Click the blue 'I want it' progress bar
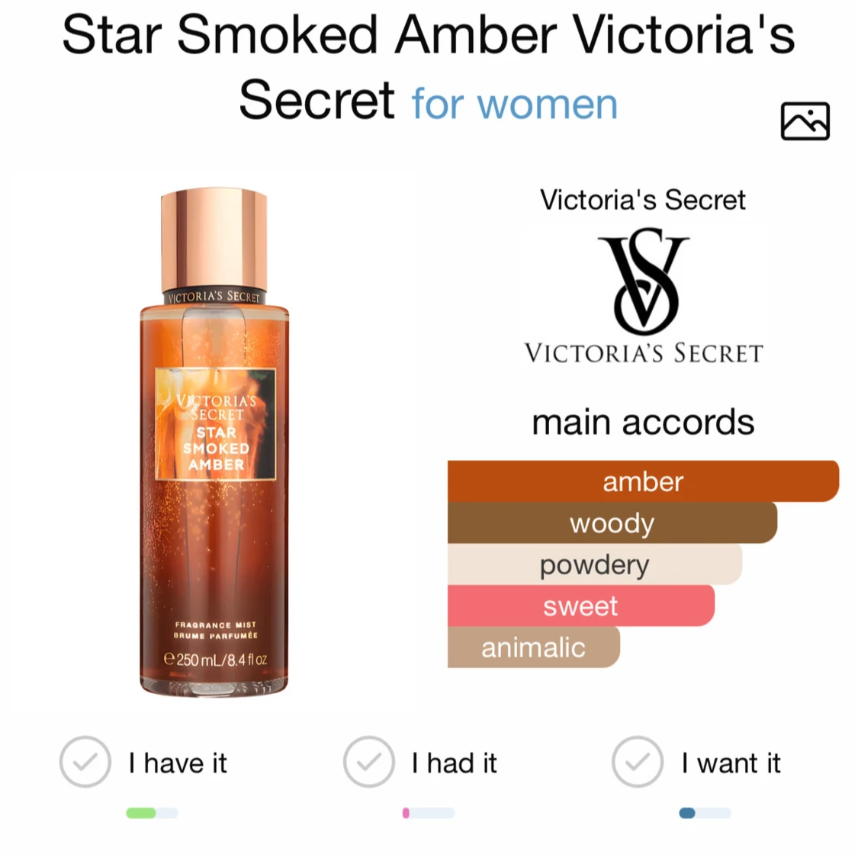858x858 pixels. (705, 812)
